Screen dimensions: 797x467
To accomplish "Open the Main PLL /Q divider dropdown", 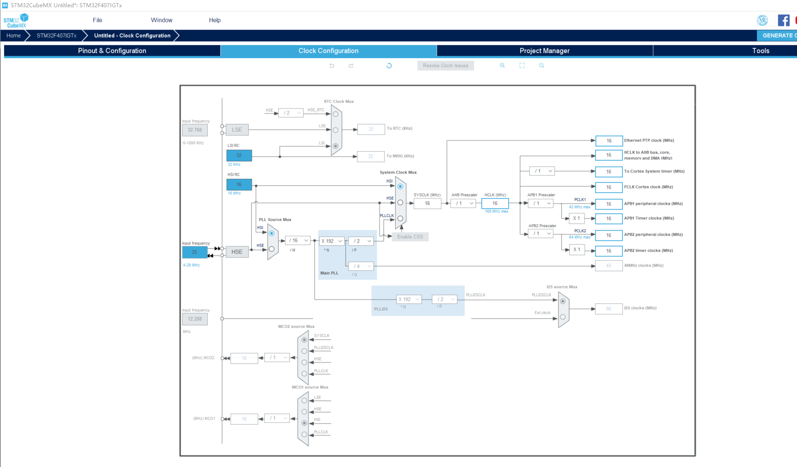I will (361, 266).
